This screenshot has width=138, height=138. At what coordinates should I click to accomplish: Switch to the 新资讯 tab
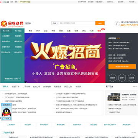78,87
